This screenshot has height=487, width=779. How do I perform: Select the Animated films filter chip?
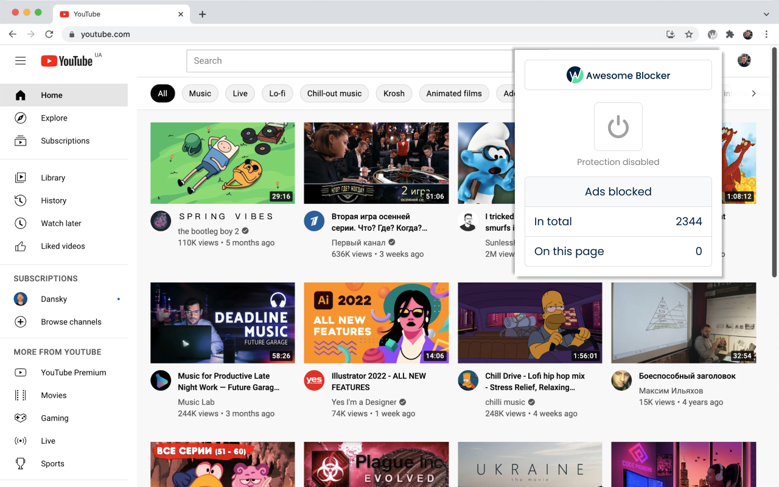tap(454, 94)
